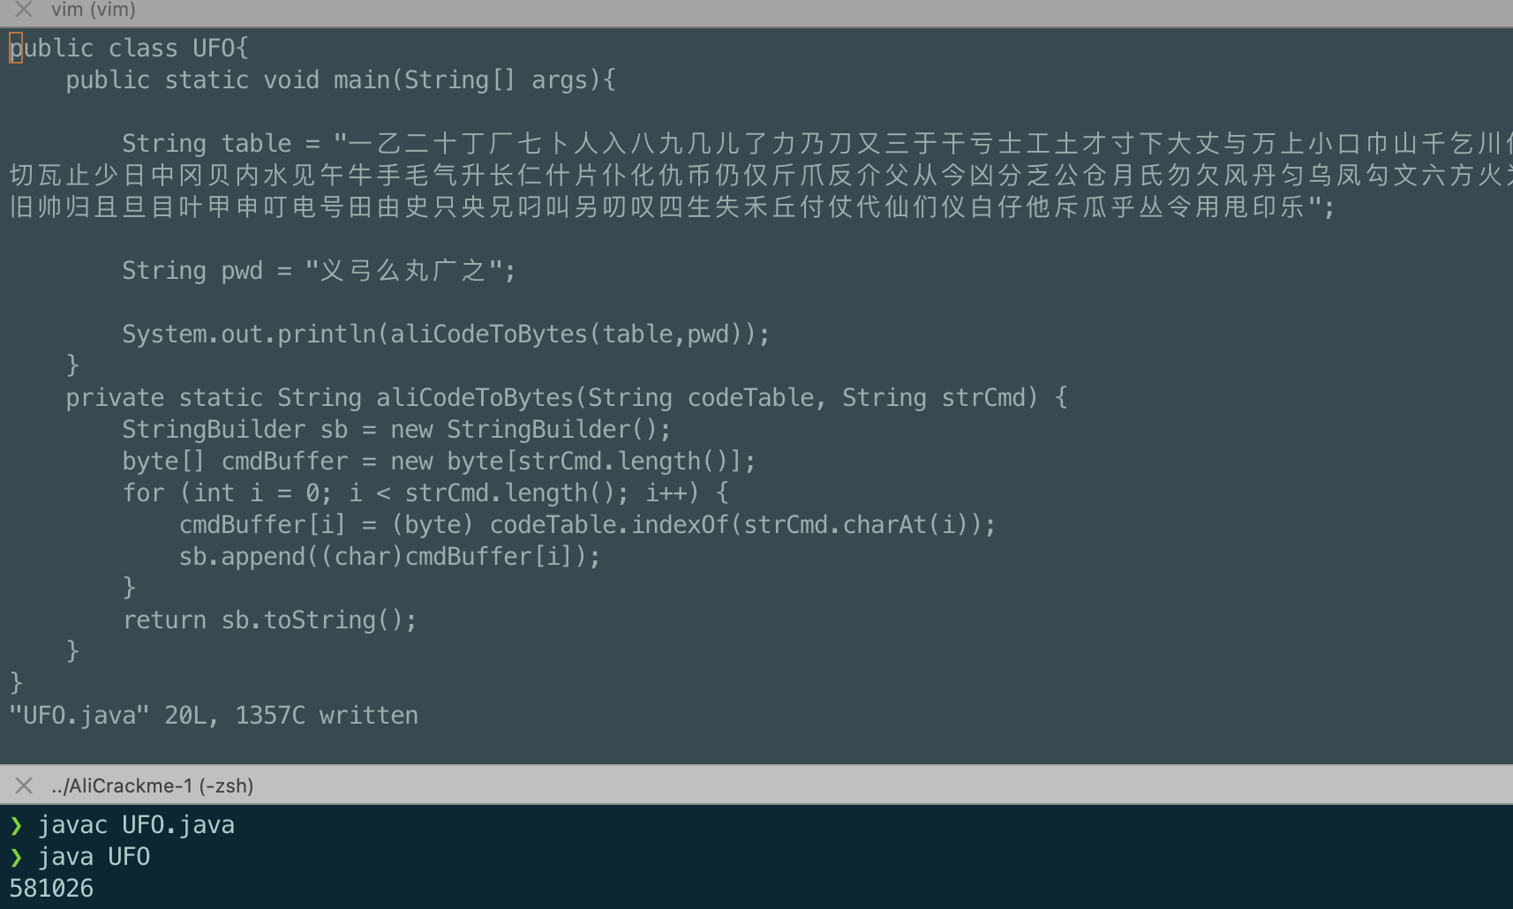The width and height of the screenshot is (1513, 909).
Task: Click the "UFO.java" 20L written status message
Action: pos(214,716)
